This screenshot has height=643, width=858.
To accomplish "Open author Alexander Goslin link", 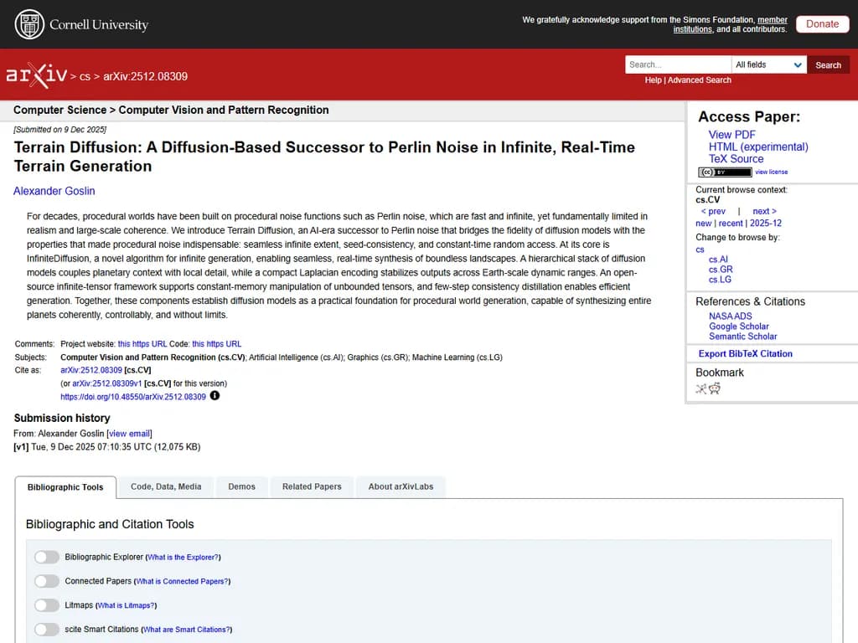I will [54, 191].
